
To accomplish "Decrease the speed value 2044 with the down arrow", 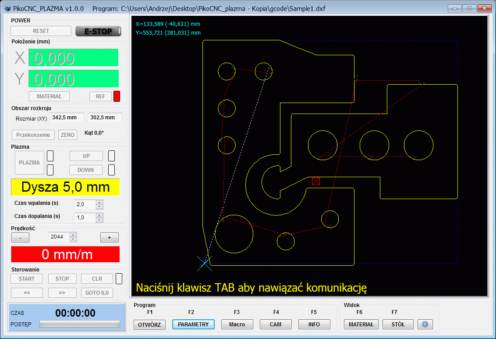I will coord(73,239).
